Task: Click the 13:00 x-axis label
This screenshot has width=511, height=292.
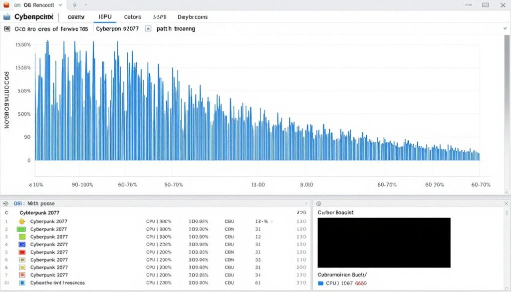Action: (x=258, y=185)
